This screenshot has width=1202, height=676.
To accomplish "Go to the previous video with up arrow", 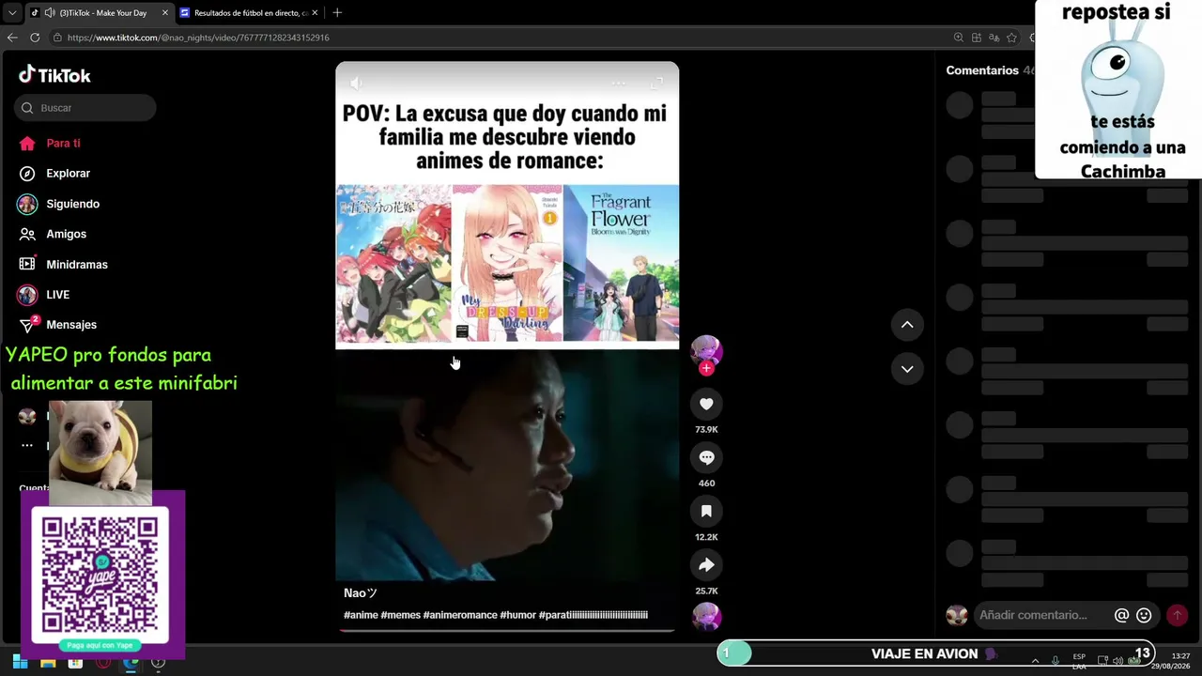I will click(907, 325).
